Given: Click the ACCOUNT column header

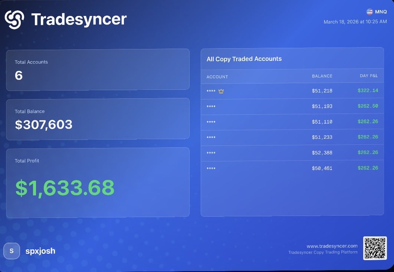Looking at the screenshot, I should click(217, 77).
